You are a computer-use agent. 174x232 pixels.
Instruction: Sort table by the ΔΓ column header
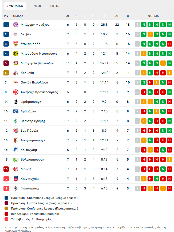point(117,16)
